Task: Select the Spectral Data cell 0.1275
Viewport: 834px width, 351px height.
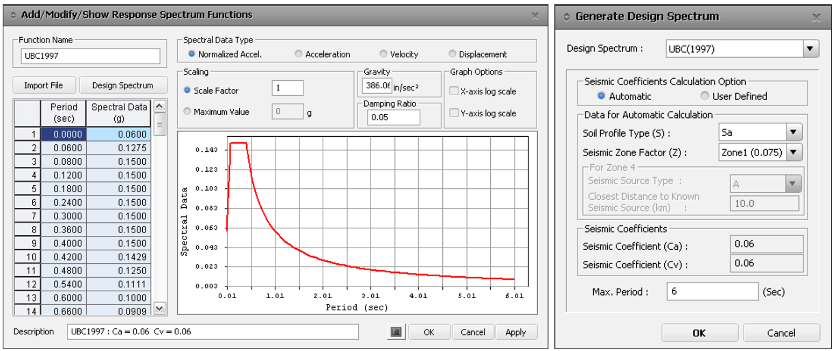Action: click(119, 148)
